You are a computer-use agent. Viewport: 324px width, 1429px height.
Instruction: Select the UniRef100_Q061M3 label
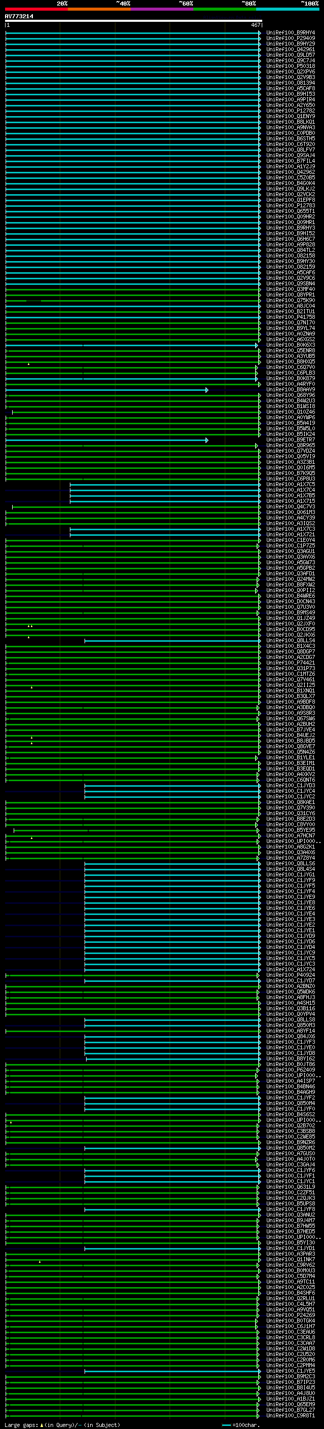coord(290,512)
